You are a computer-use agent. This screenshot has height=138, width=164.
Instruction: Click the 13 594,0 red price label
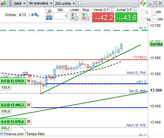[140, 57]
